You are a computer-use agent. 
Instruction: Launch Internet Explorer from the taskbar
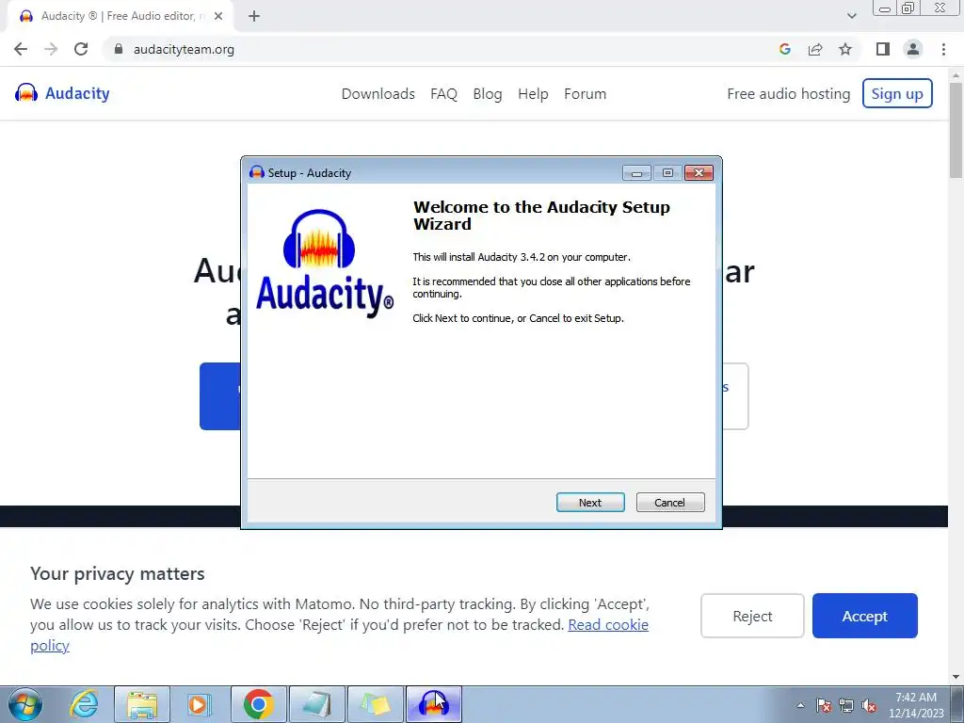pyautogui.click(x=84, y=704)
